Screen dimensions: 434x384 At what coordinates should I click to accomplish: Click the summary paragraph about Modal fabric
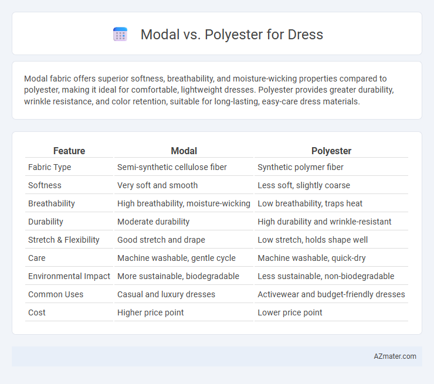[209, 90]
